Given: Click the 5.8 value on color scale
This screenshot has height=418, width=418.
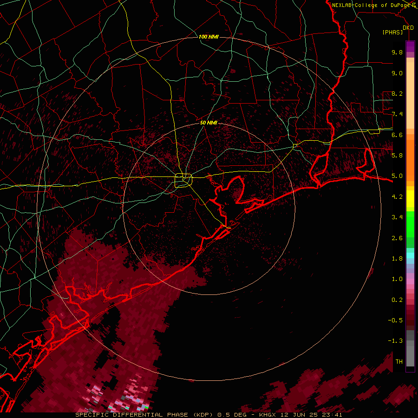Looking at the screenshot, I should [397, 156].
